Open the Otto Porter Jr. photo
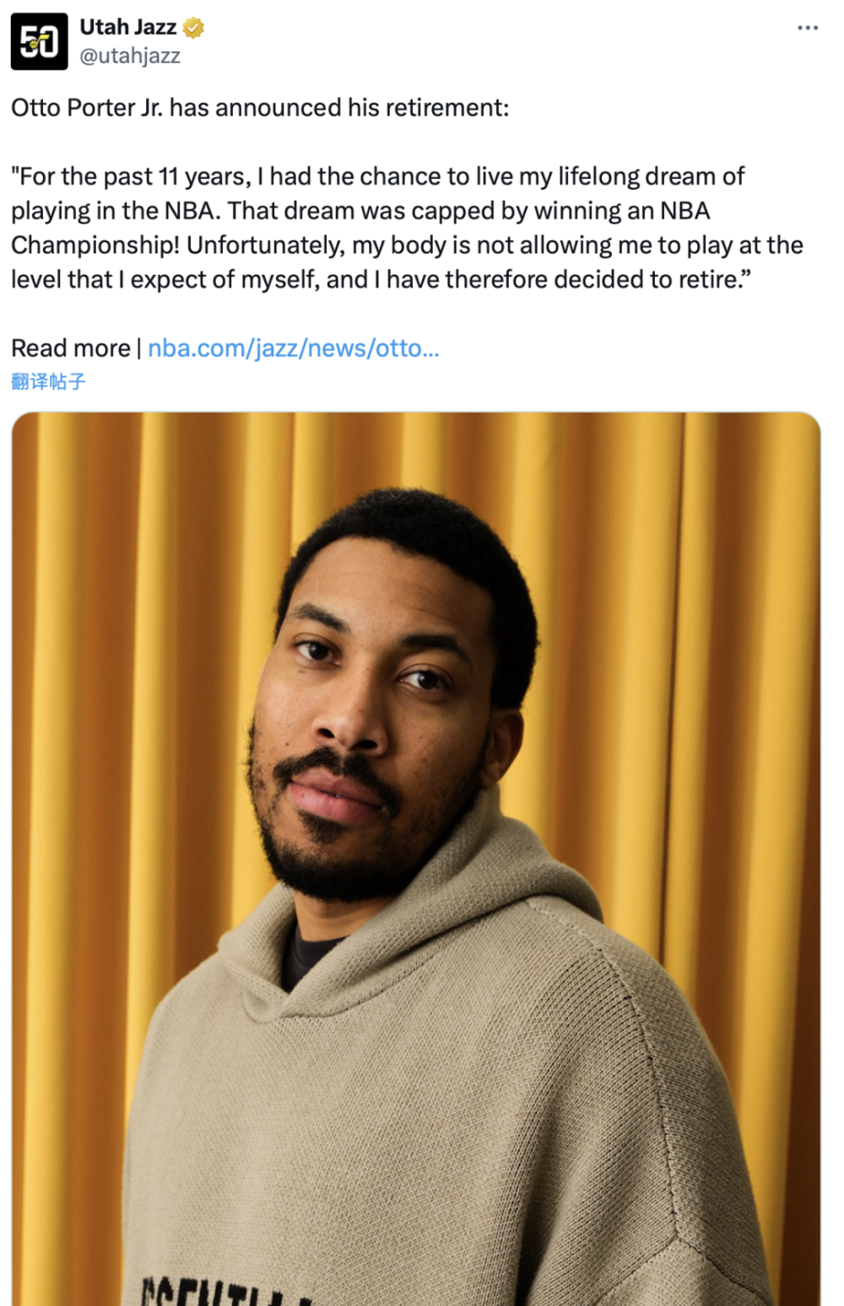 coord(416,858)
